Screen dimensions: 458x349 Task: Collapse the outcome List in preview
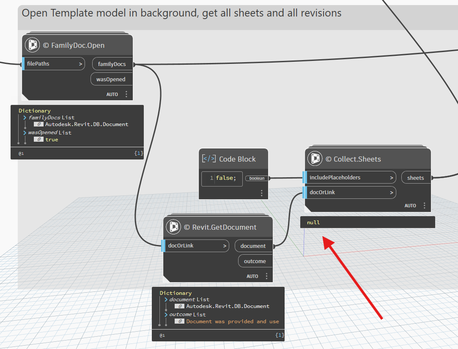166,315
